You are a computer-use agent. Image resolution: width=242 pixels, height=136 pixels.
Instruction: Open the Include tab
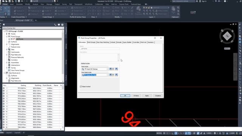(113, 42)
